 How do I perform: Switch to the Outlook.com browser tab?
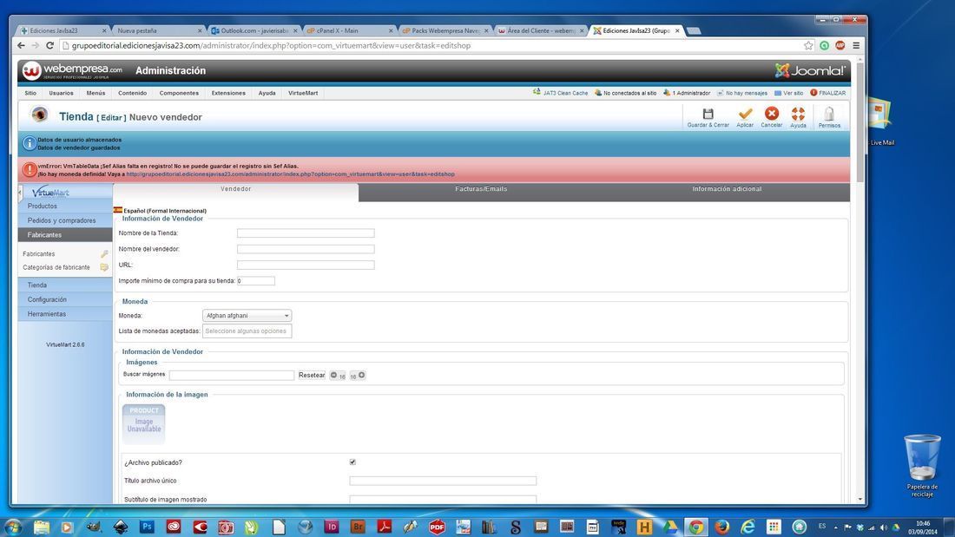[254, 30]
